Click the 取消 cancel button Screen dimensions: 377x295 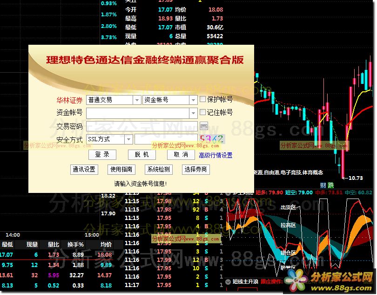point(181,155)
